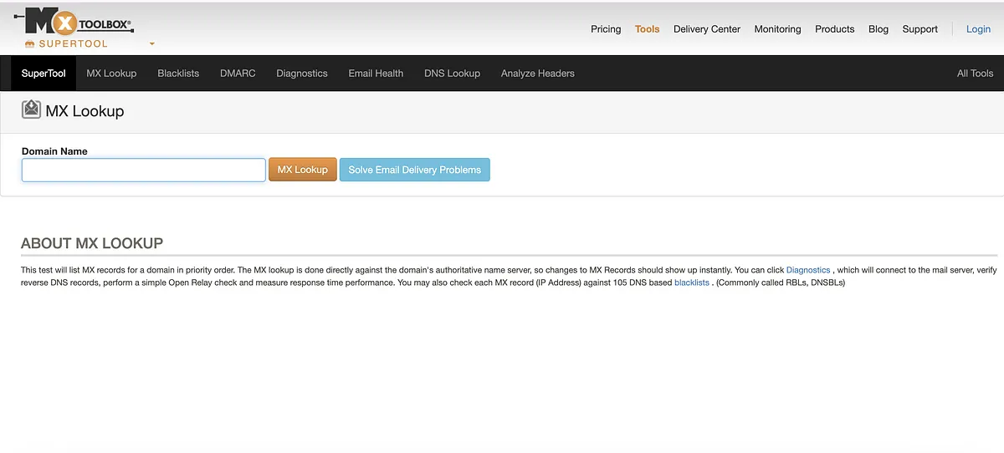Switch to the SuperTool tab
Viewport: 1004px width, 453px height.
point(44,74)
